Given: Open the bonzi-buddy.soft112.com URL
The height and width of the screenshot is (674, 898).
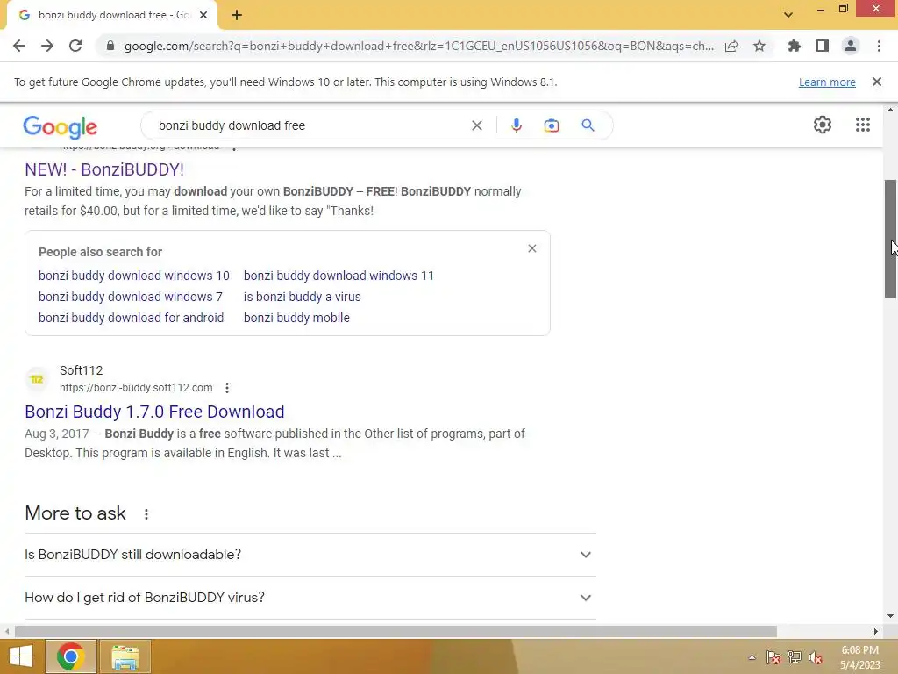Looking at the screenshot, I should pyautogui.click(x=136, y=388).
